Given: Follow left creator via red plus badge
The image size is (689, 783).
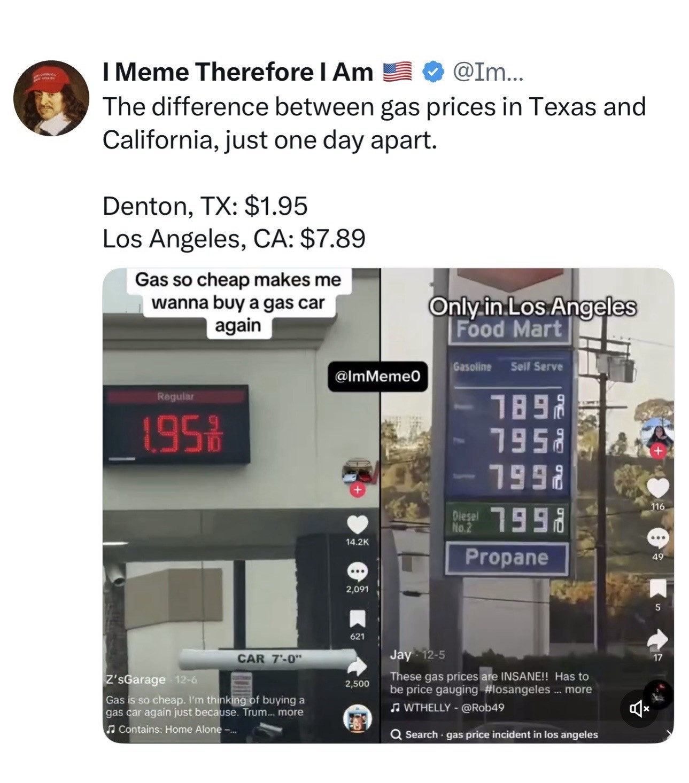Looking at the screenshot, I should click(357, 490).
